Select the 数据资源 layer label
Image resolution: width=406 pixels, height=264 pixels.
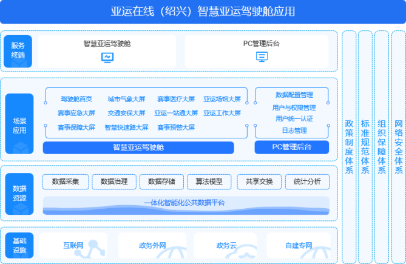tap(19, 194)
